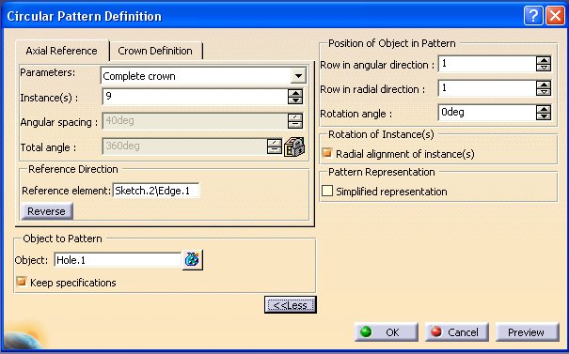Toggle Radial alignment of instance(s) checkbox
Image resolution: width=569 pixels, height=354 pixels.
[327, 153]
